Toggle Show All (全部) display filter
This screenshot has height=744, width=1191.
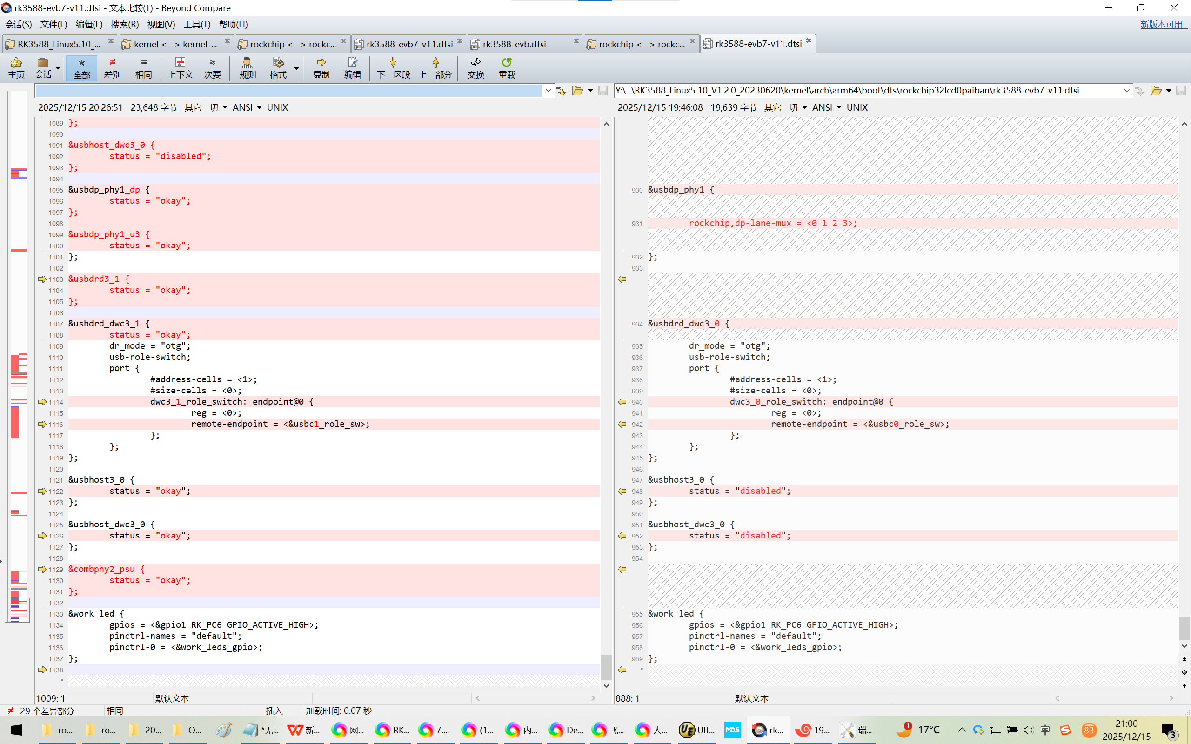[x=82, y=67]
